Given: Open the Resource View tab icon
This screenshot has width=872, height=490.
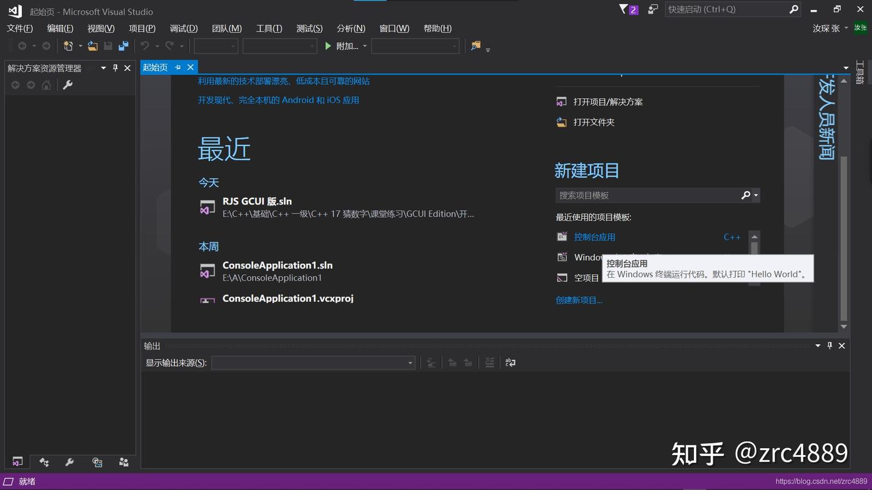Looking at the screenshot, I should pos(97,462).
